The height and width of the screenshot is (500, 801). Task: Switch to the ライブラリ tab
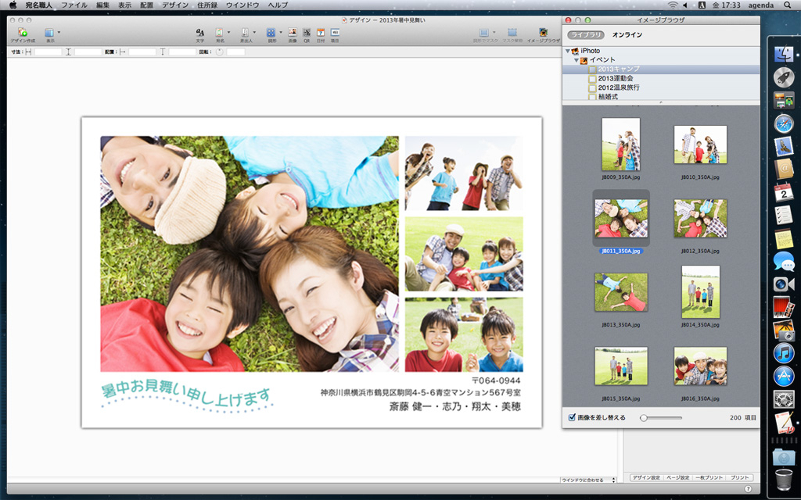click(586, 34)
